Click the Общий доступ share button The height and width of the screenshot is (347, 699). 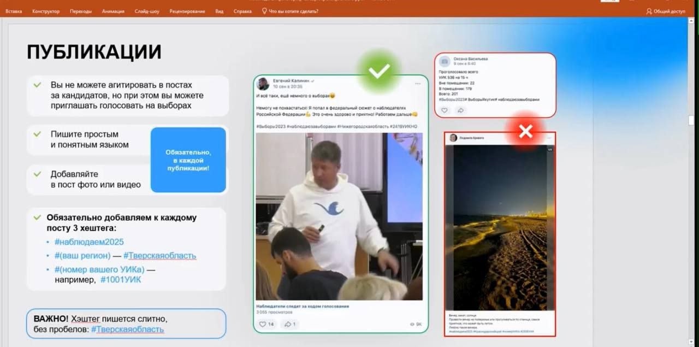(x=665, y=11)
